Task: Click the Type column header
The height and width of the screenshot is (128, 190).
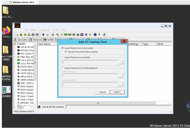Action: (x=149, y=44)
